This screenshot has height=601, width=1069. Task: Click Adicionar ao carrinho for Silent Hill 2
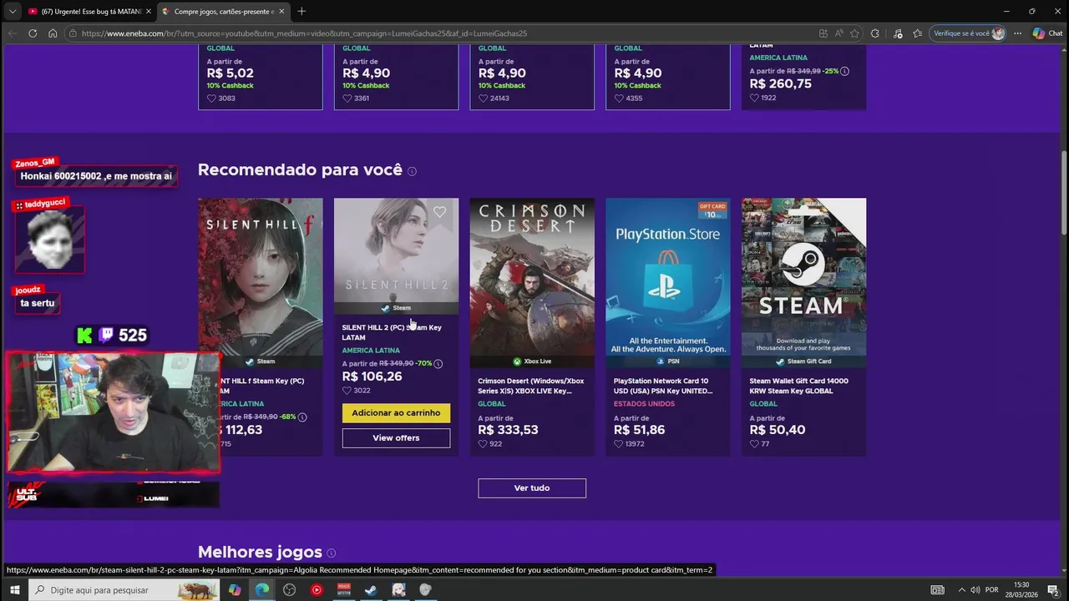[396, 413]
